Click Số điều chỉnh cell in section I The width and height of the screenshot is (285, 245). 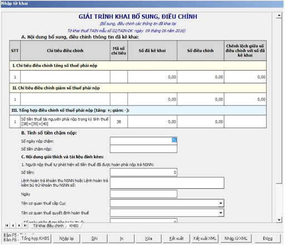[200, 77]
